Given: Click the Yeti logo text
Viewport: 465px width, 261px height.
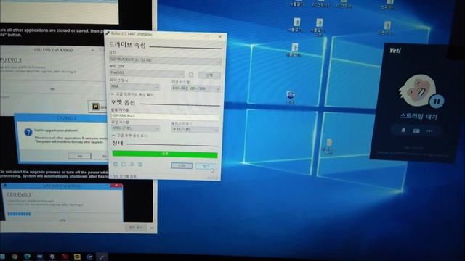Looking at the screenshot, I should (x=395, y=51).
